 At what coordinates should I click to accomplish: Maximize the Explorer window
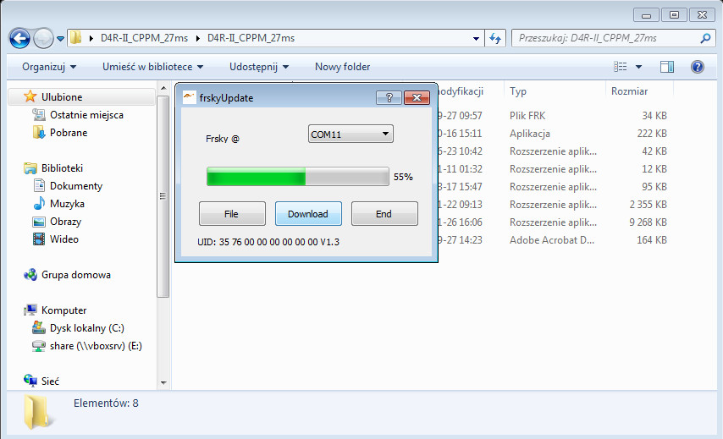[x=674, y=15]
